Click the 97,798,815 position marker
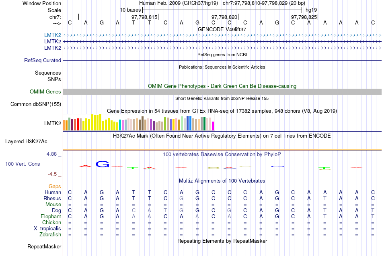 click(x=144, y=17)
